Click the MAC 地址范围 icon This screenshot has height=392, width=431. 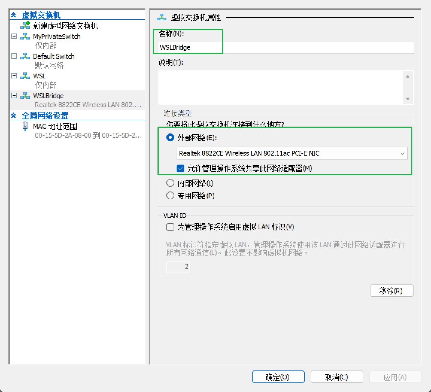pyautogui.click(x=25, y=126)
